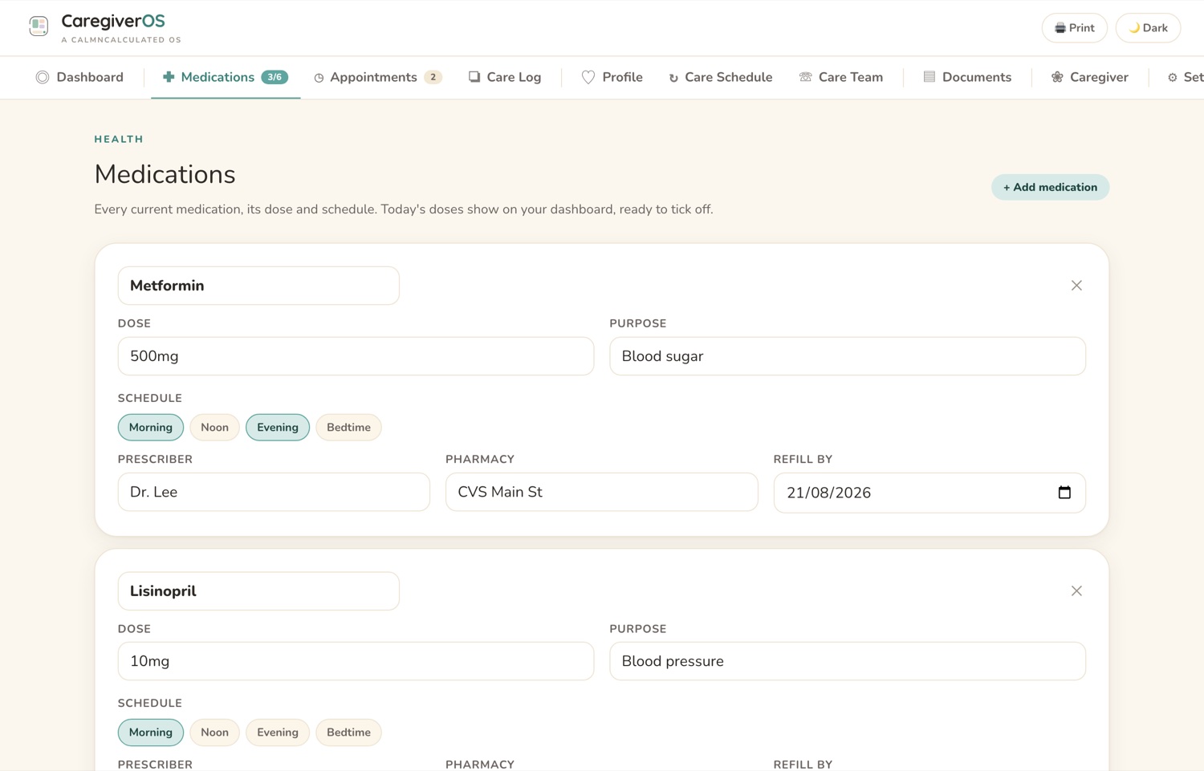This screenshot has width=1204, height=771.
Task: Click the CaregiverOS logo icon
Action: (x=39, y=26)
